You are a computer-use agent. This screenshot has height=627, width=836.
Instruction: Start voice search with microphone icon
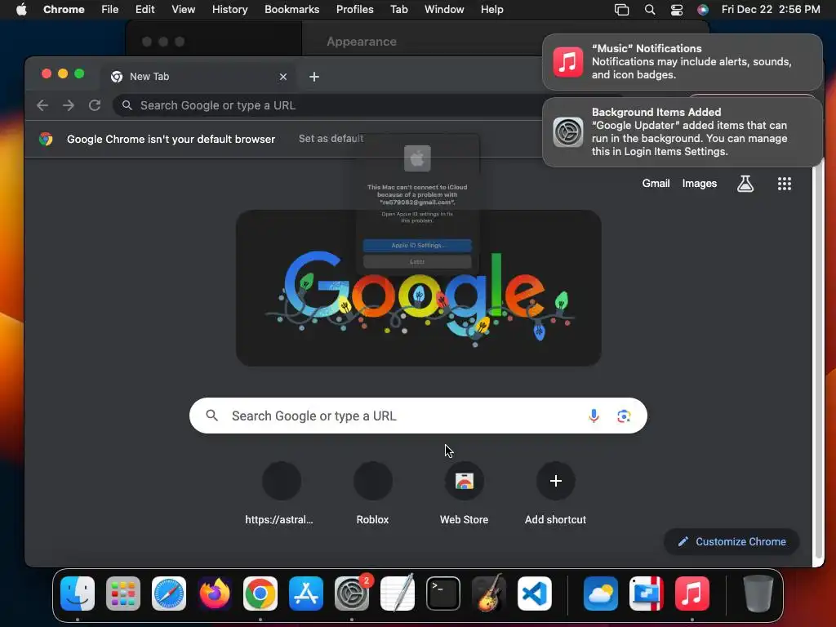594,416
